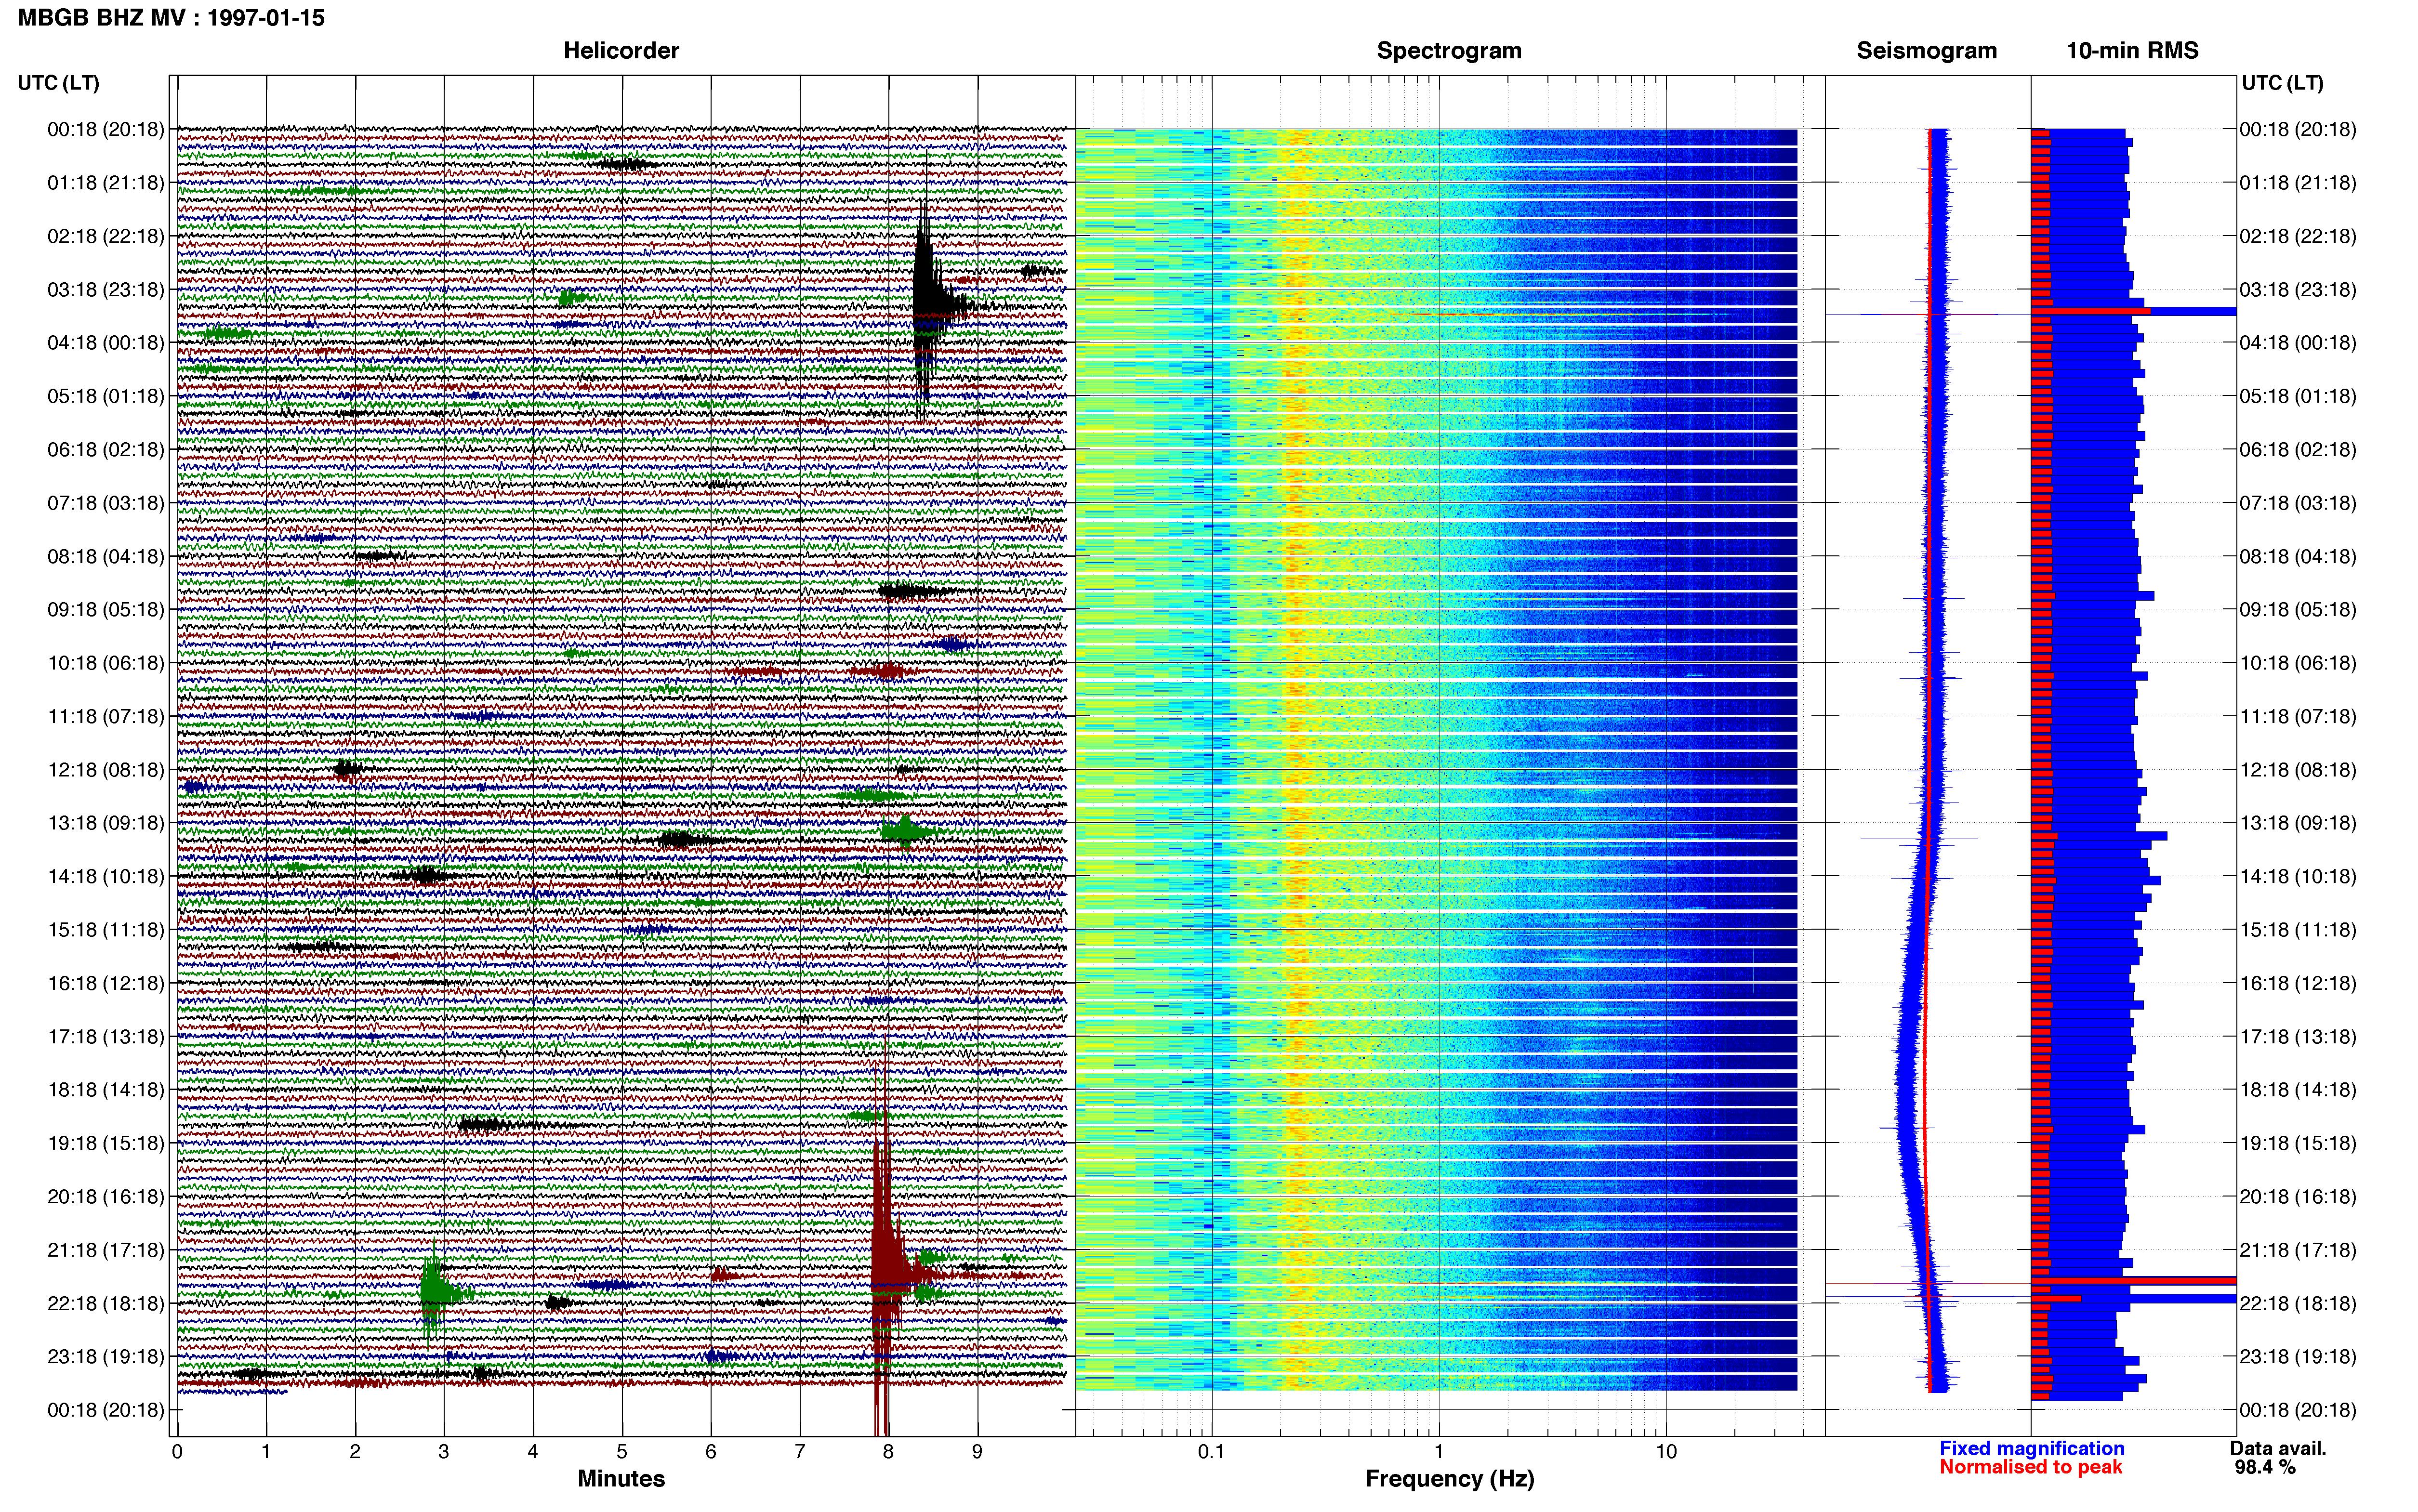
Task: Click the red Normalised to peak legend
Action: pyautogui.click(x=2031, y=1467)
